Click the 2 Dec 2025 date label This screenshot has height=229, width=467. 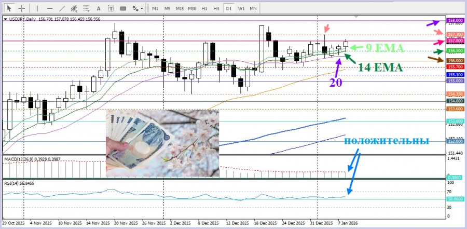[x=181, y=223]
